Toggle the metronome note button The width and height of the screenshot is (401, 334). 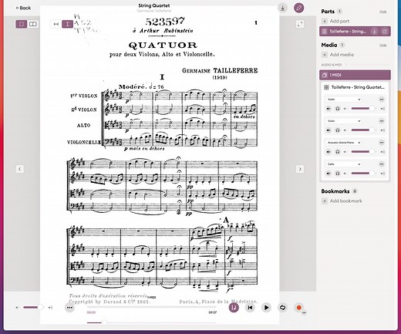pos(234,308)
